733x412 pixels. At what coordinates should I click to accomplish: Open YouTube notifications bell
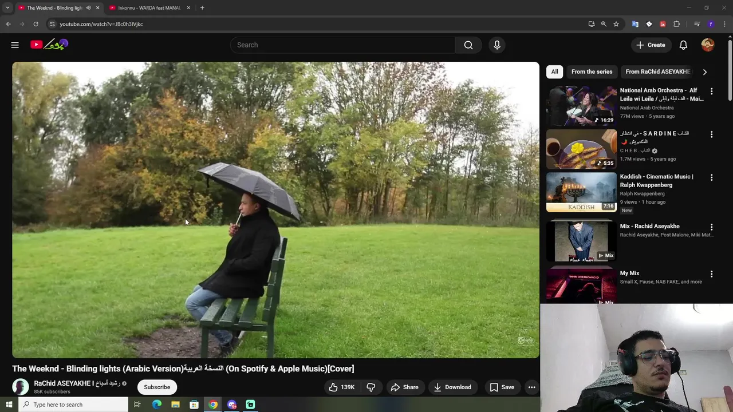[x=683, y=45]
